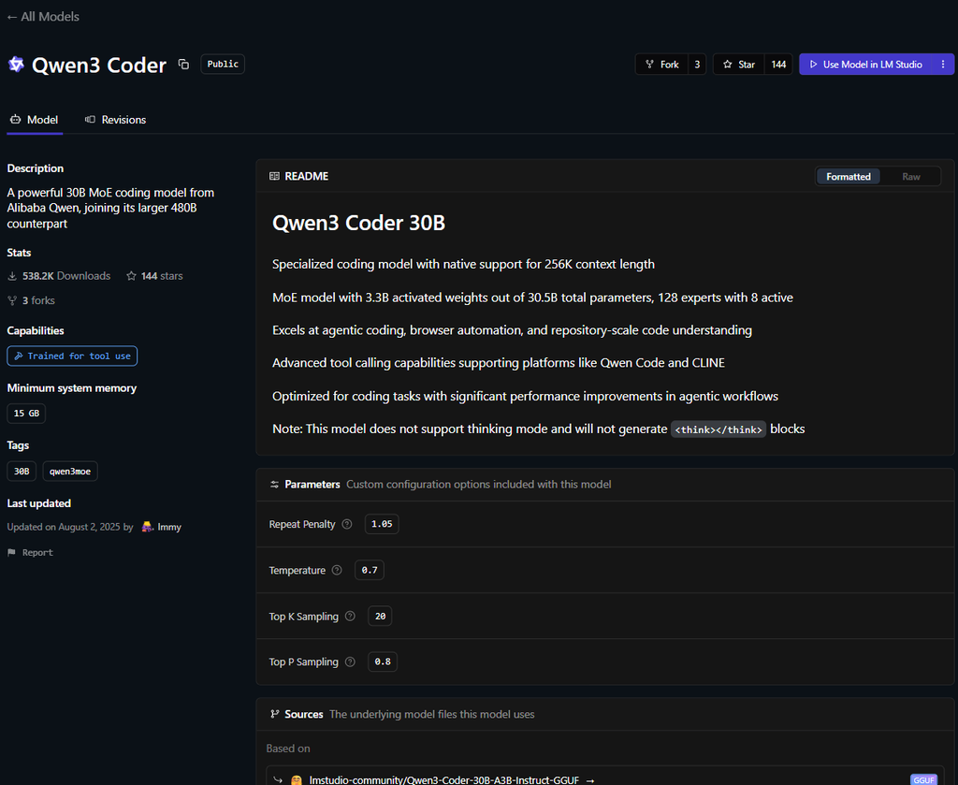Click the Downloads icon in Stats
The width and height of the screenshot is (958, 785).
click(12, 276)
